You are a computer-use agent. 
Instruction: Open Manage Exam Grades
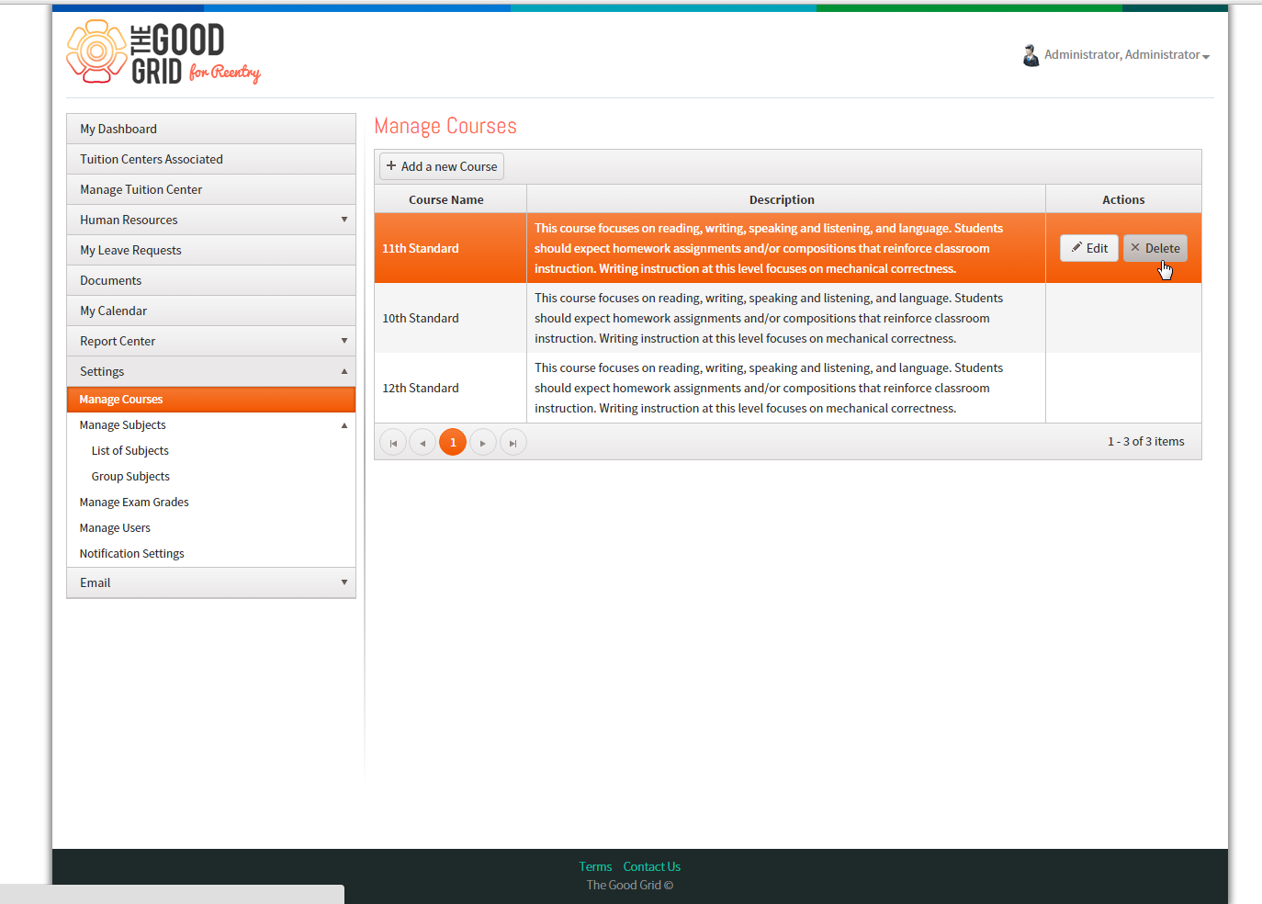click(134, 503)
